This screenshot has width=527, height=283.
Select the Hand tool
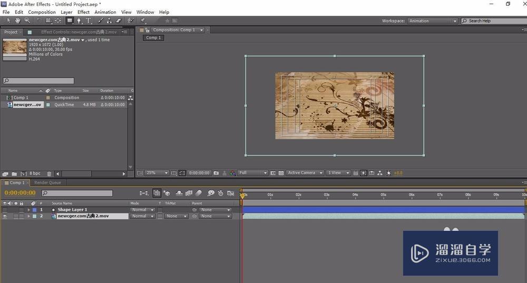coord(17,21)
